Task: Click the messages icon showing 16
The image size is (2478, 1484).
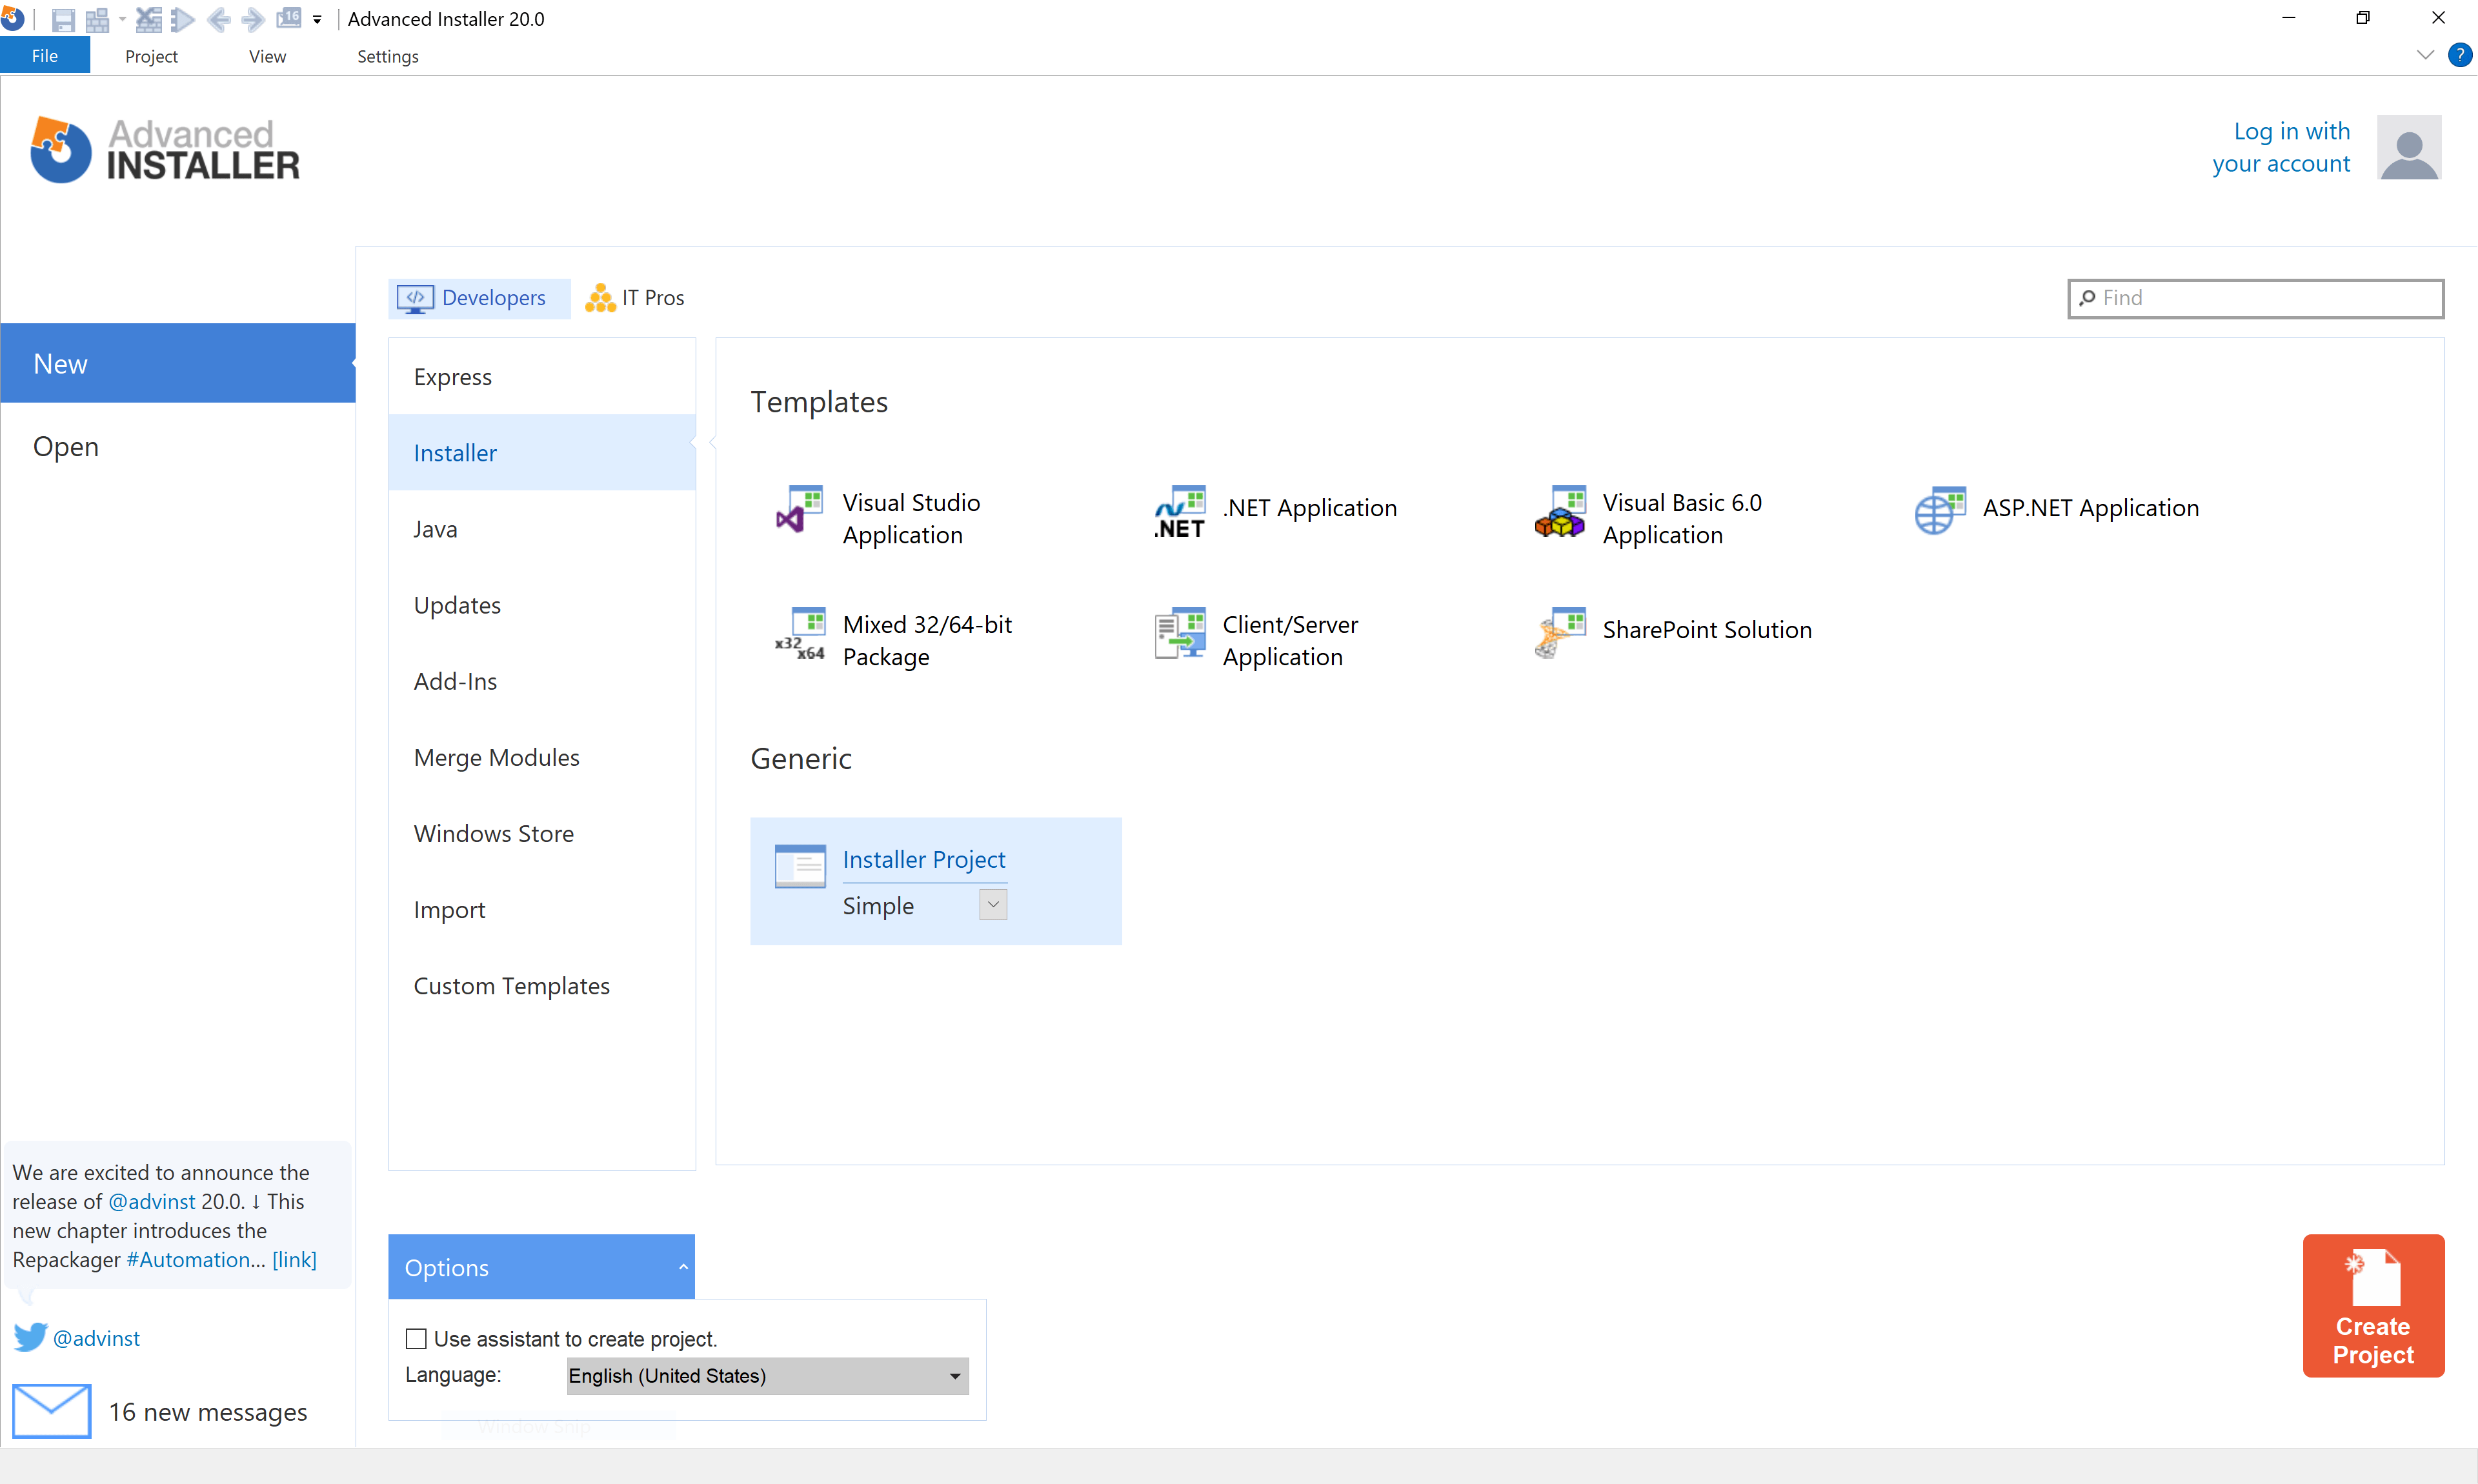Action: 288,19
